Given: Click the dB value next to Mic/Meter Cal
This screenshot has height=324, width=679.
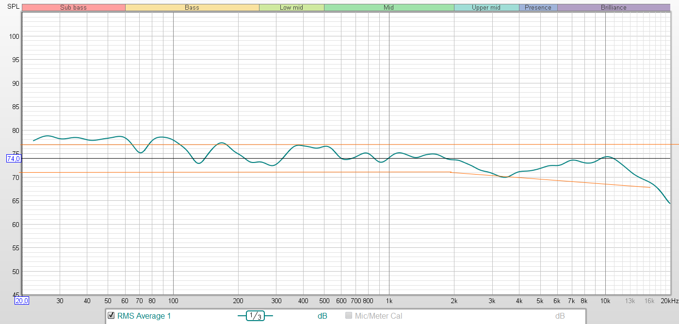Looking at the screenshot, I should 560,316.
